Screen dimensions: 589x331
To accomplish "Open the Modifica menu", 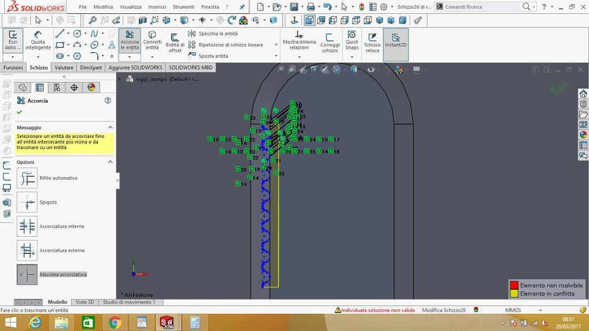I will coord(103,7).
